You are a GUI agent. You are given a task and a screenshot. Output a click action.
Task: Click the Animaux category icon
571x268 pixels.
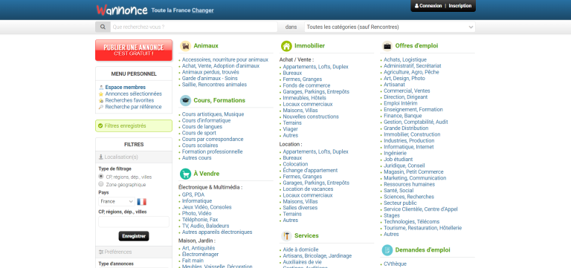[x=185, y=46]
